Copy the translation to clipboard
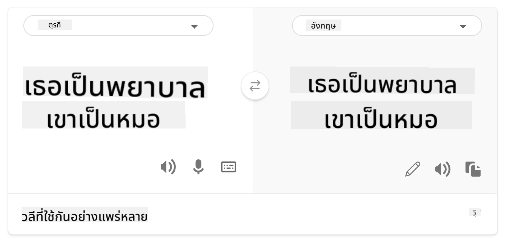 (x=473, y=169)
